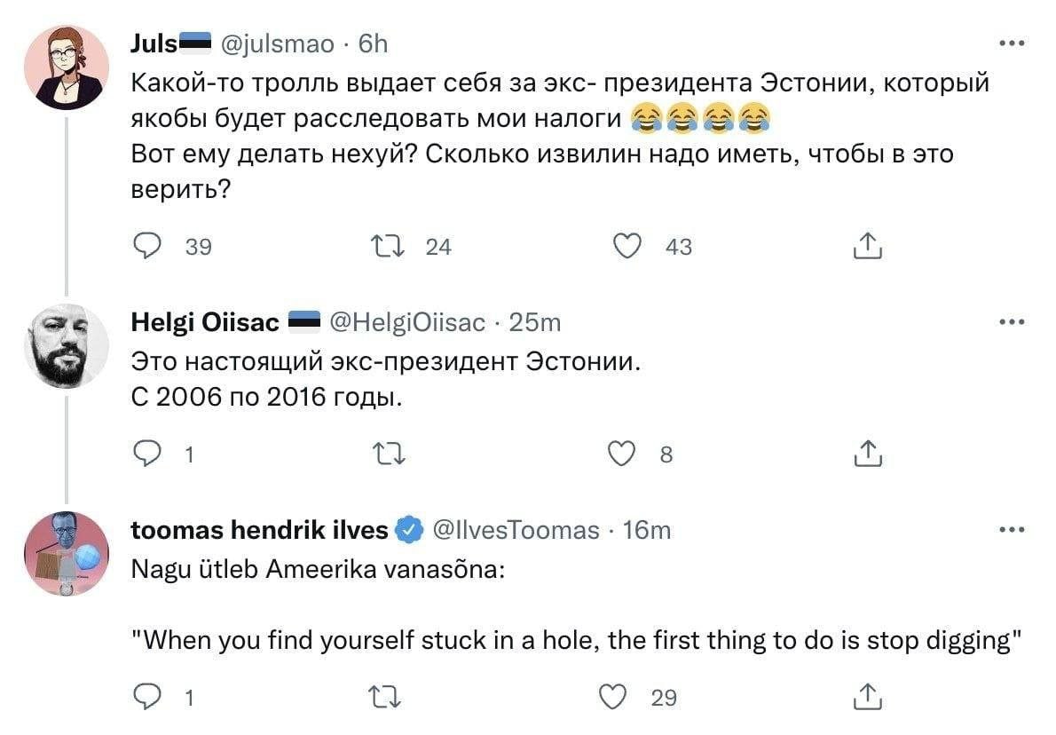The height and width of the screenshot is (735, 1056).
Task: Share the Juls tweet
Action: pos(866,247)
